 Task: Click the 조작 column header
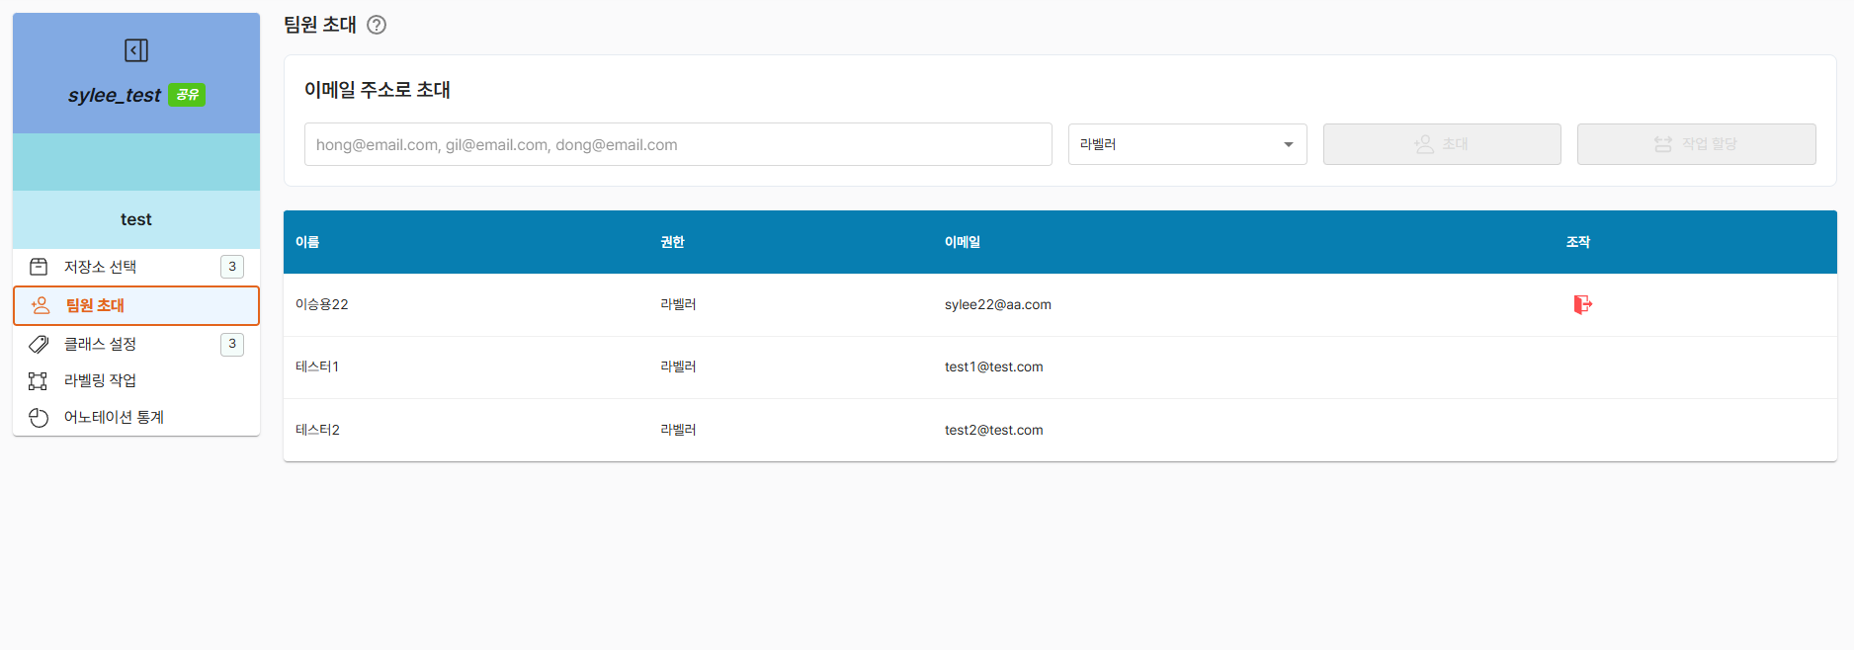coord(1578,242)
